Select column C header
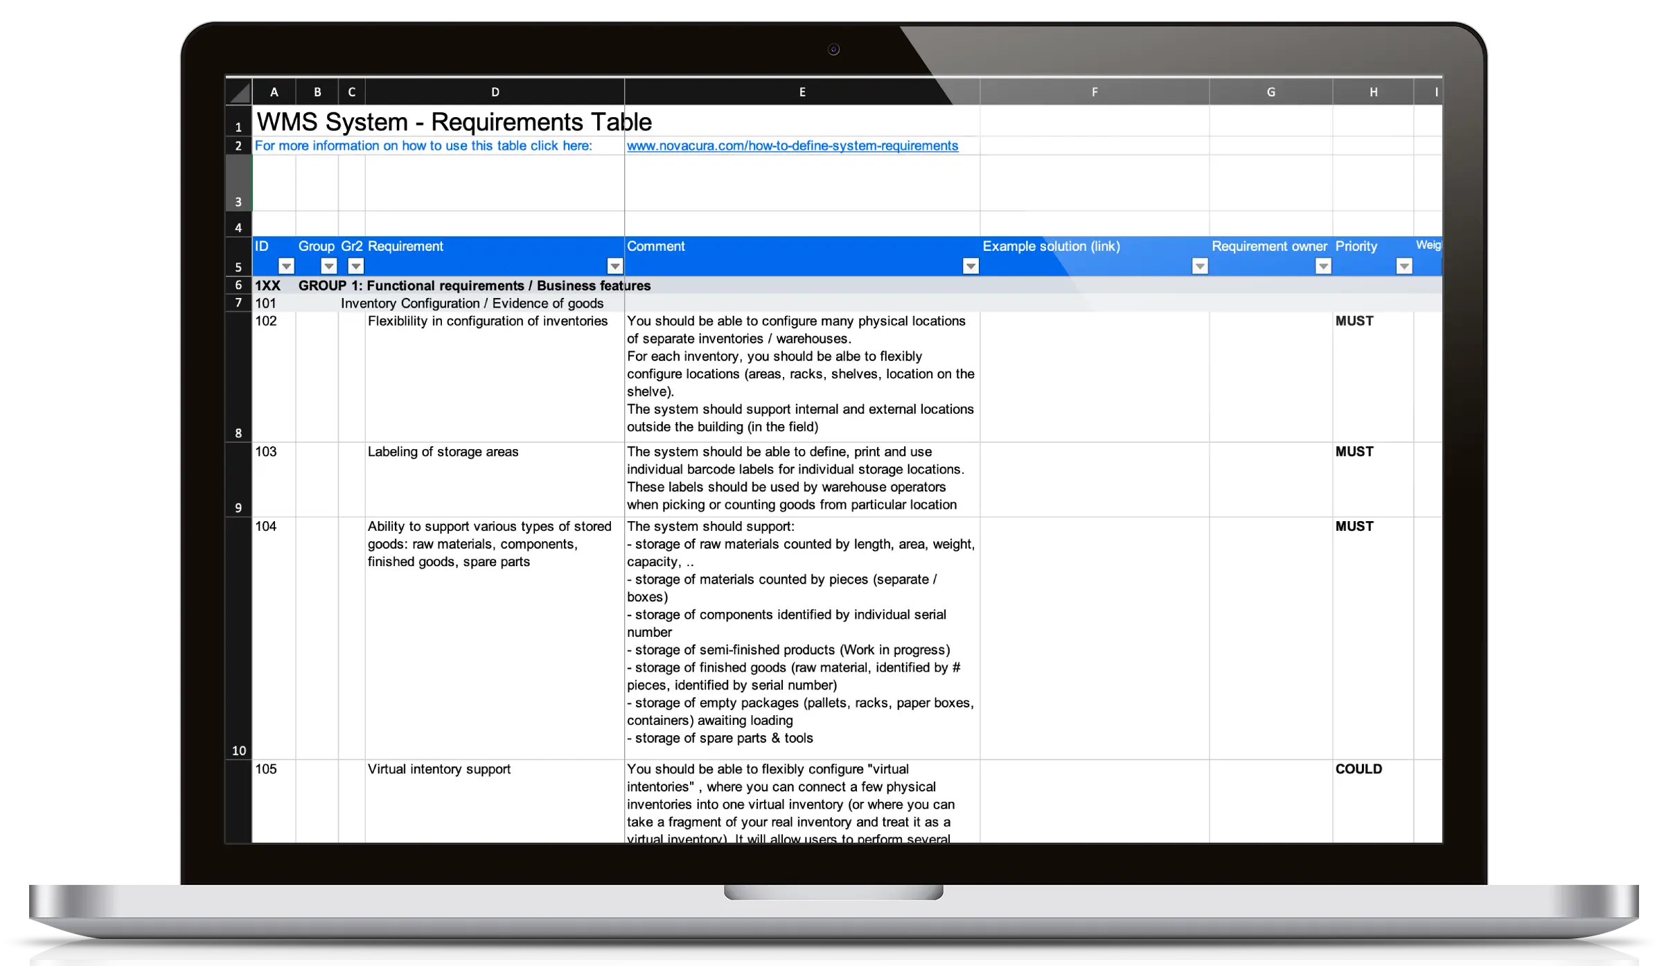The width and height of the screenshot is (1664, 966). (x=352, y=91)
